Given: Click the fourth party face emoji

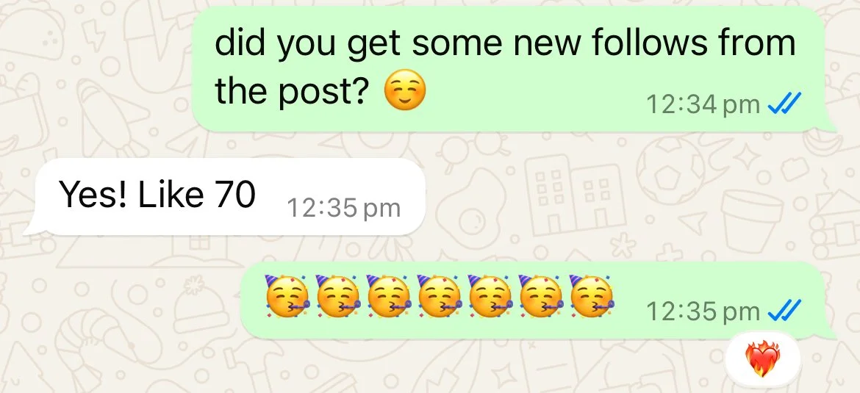Looking at the screenshot, I should 437,297.
